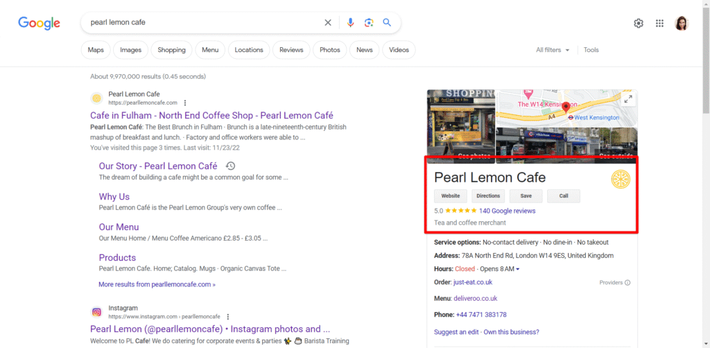Open the All filters dropdown
The width and height of the screenshot is (710, 348).
click(x=553, y=50)
